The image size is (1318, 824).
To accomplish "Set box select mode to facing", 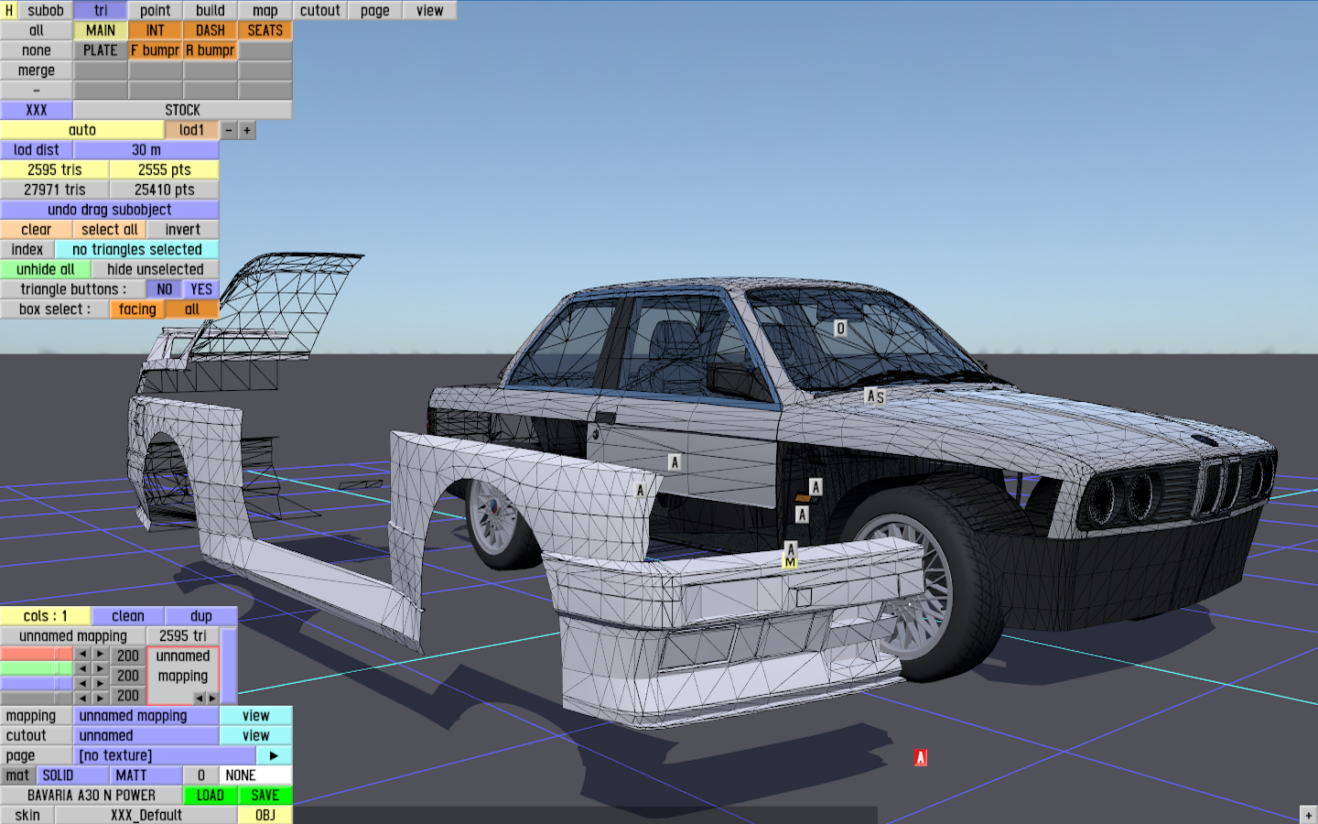I will 137,309.
